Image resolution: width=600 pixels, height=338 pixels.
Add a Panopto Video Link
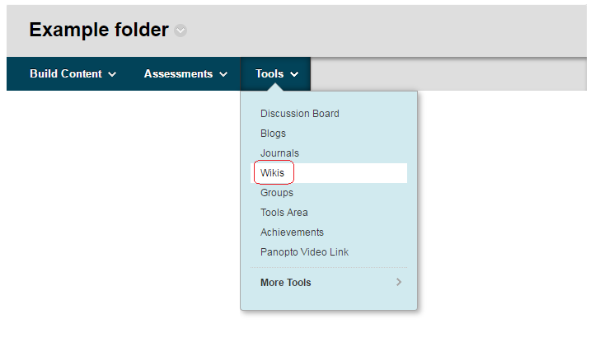(x=305, y=252)
